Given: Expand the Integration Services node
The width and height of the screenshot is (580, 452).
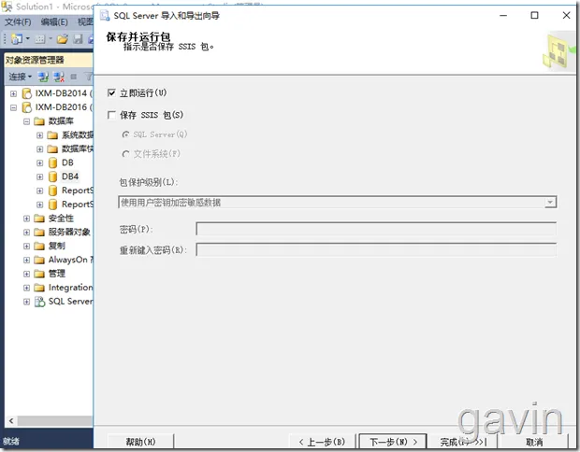Looking at the screenshot, I should [26, 288].
